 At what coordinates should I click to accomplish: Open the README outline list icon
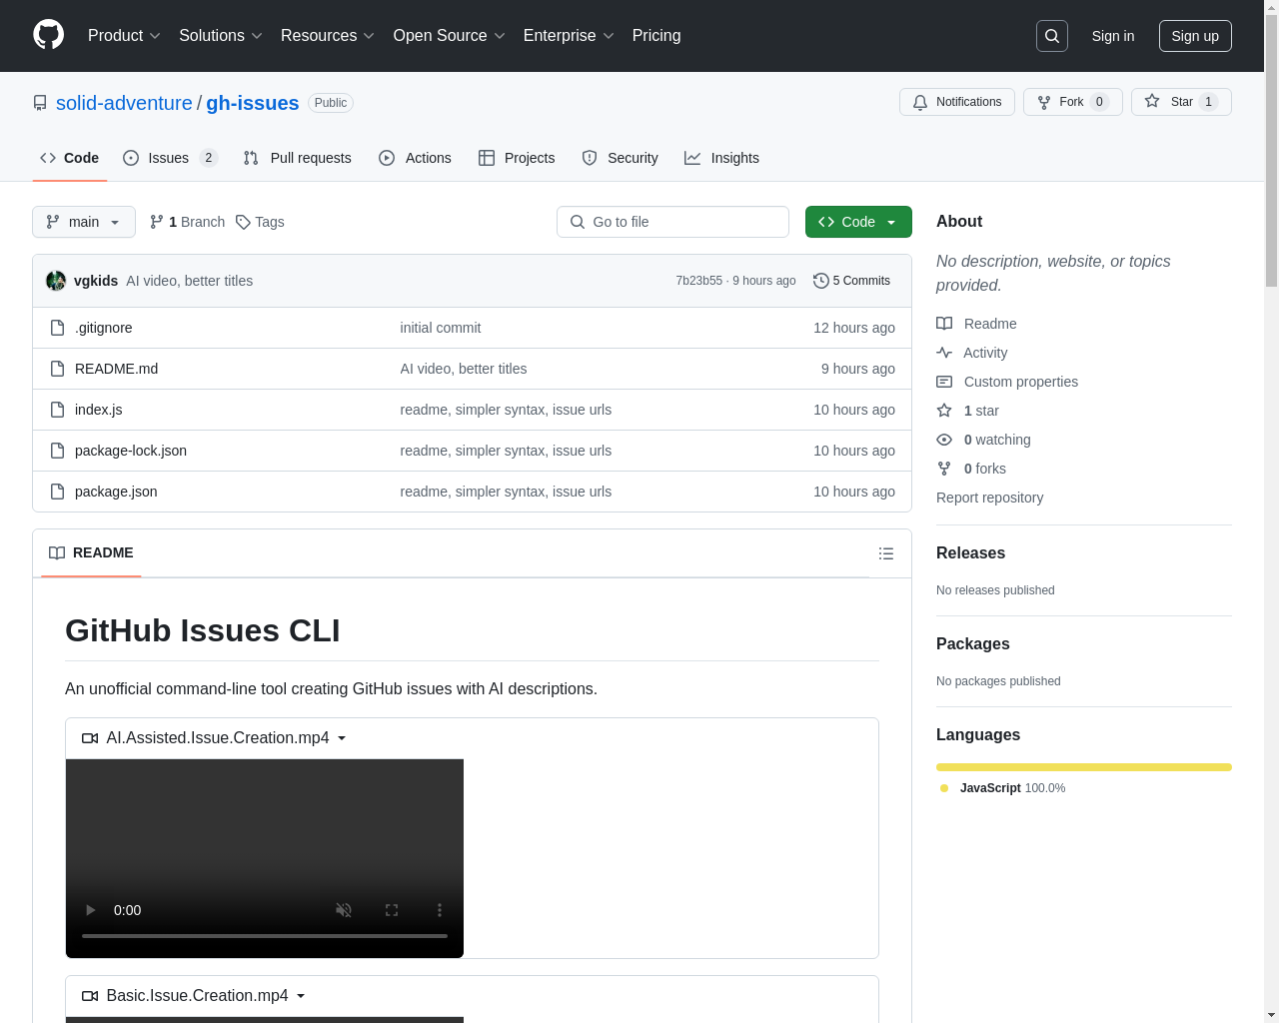pos(886,553)
